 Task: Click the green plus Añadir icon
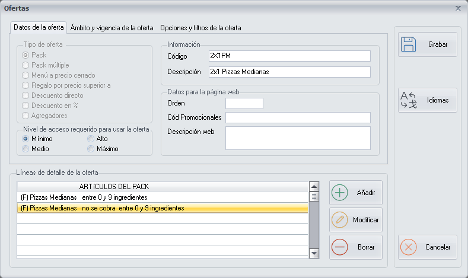tap(340, 193)
